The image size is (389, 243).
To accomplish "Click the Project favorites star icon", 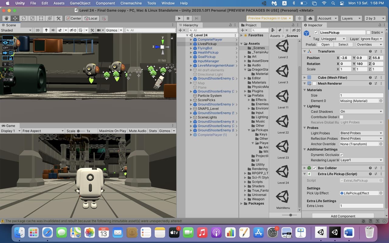I will point(286,30).
